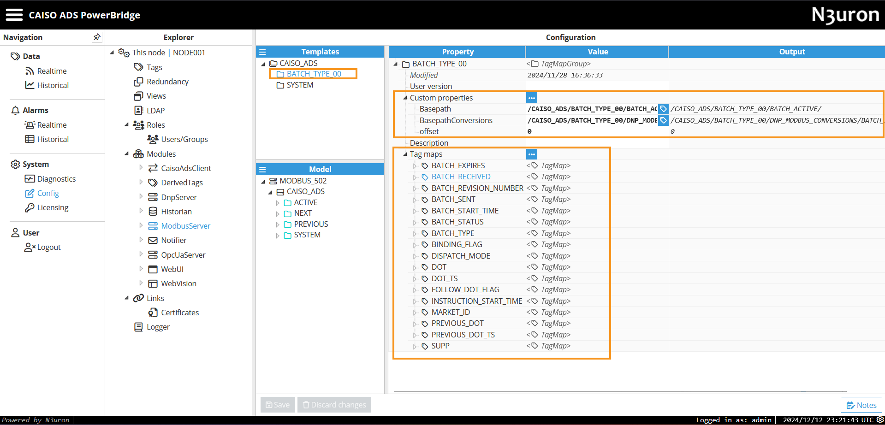Collapse Custom properties section

405,98
